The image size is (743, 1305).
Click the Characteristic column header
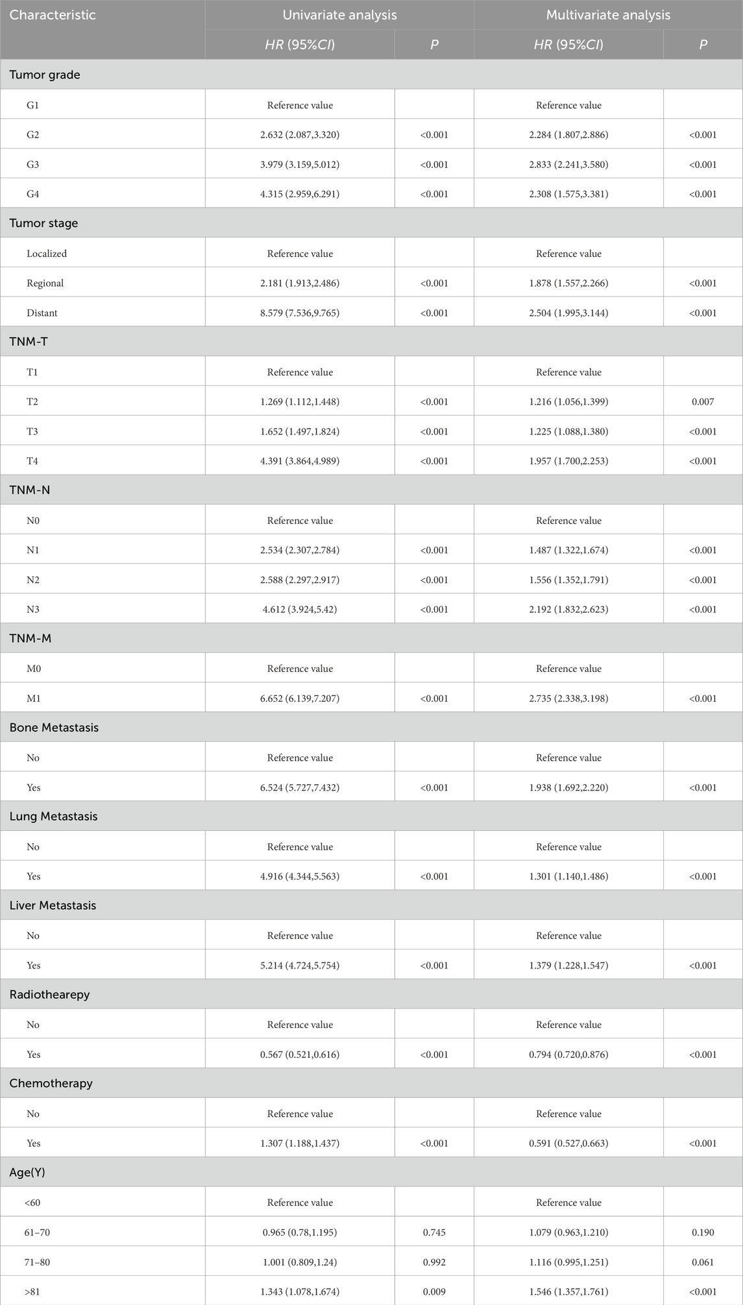coord(53,15)
